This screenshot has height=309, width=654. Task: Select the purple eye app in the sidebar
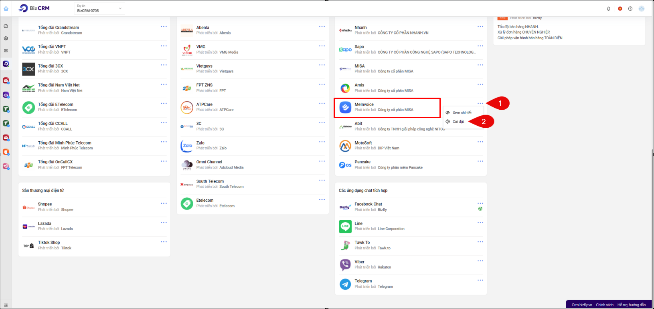[6, 95]
